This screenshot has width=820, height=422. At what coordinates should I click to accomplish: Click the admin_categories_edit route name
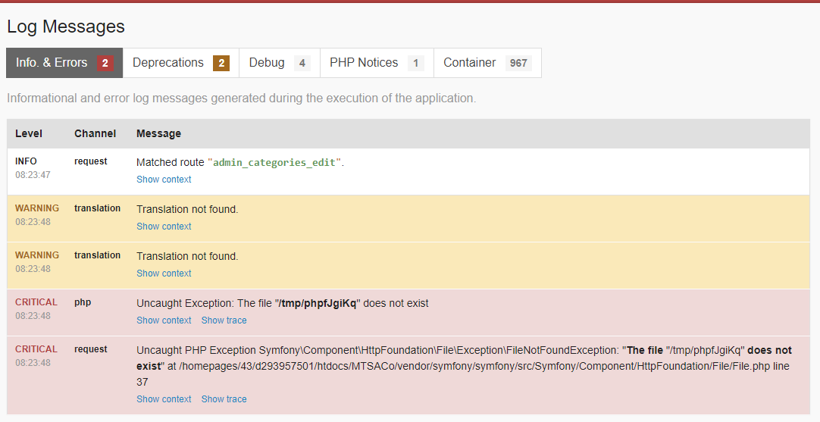click(x=274, y=162)
